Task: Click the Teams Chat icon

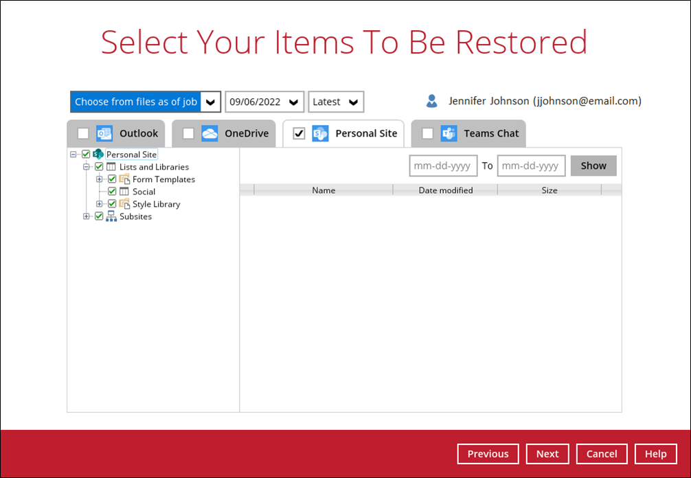Action: tap(449, 133)
